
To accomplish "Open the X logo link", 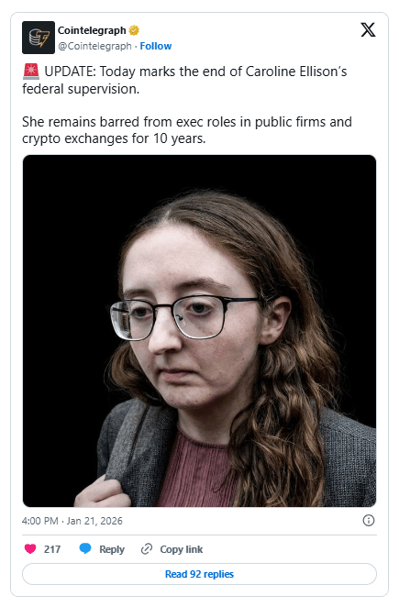I will (368, 30).
